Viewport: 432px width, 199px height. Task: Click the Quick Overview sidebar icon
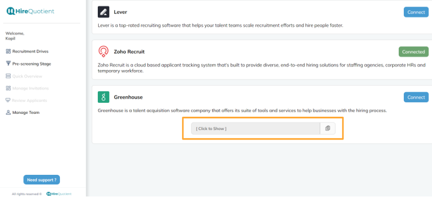[x=8, y=76]
